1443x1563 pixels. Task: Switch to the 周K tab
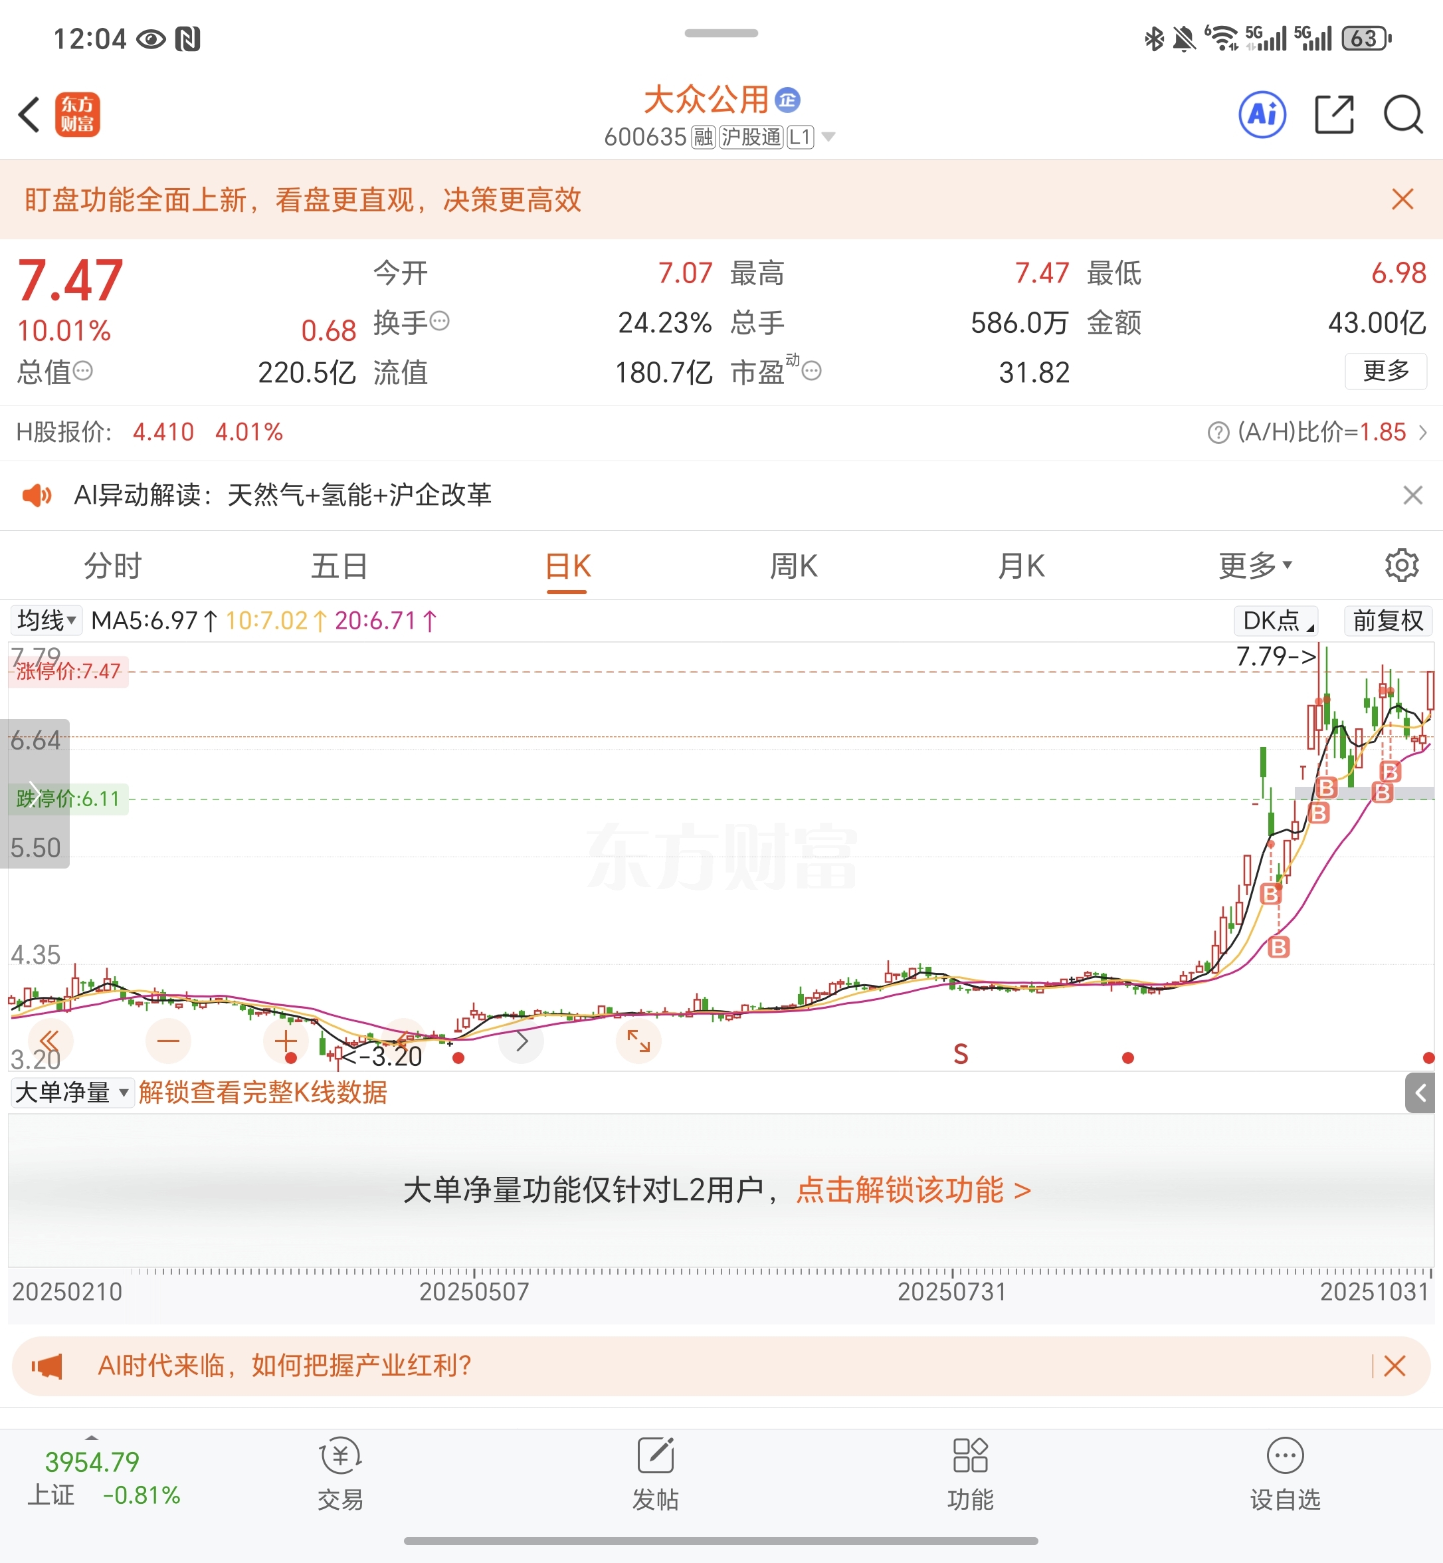point(793,565)
